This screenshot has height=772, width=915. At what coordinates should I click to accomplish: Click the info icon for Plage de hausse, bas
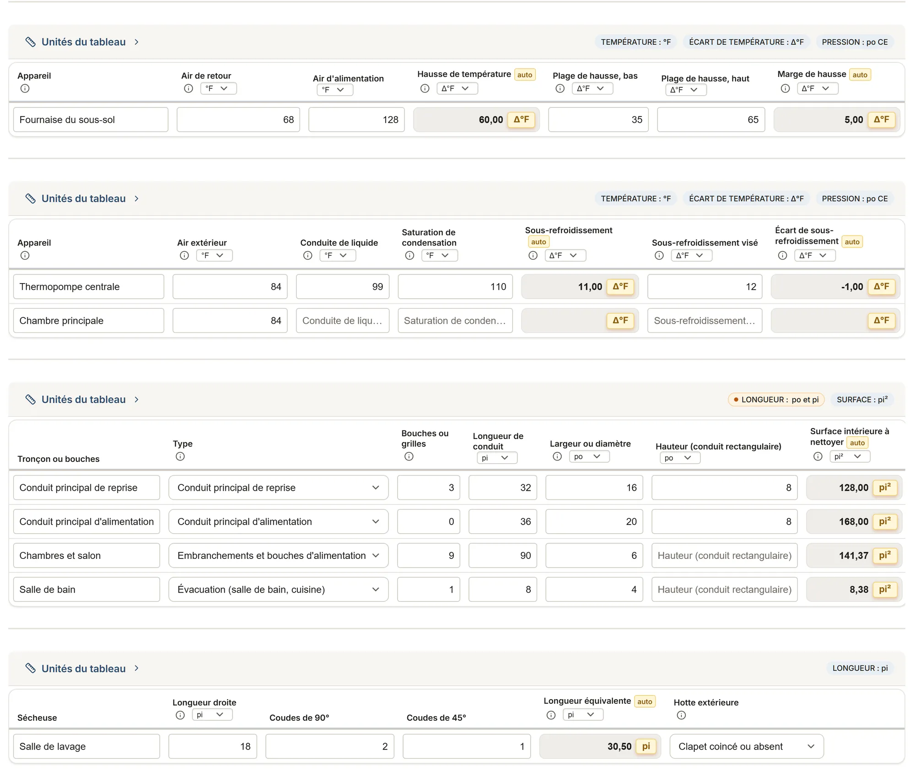[x=560, y=89]
